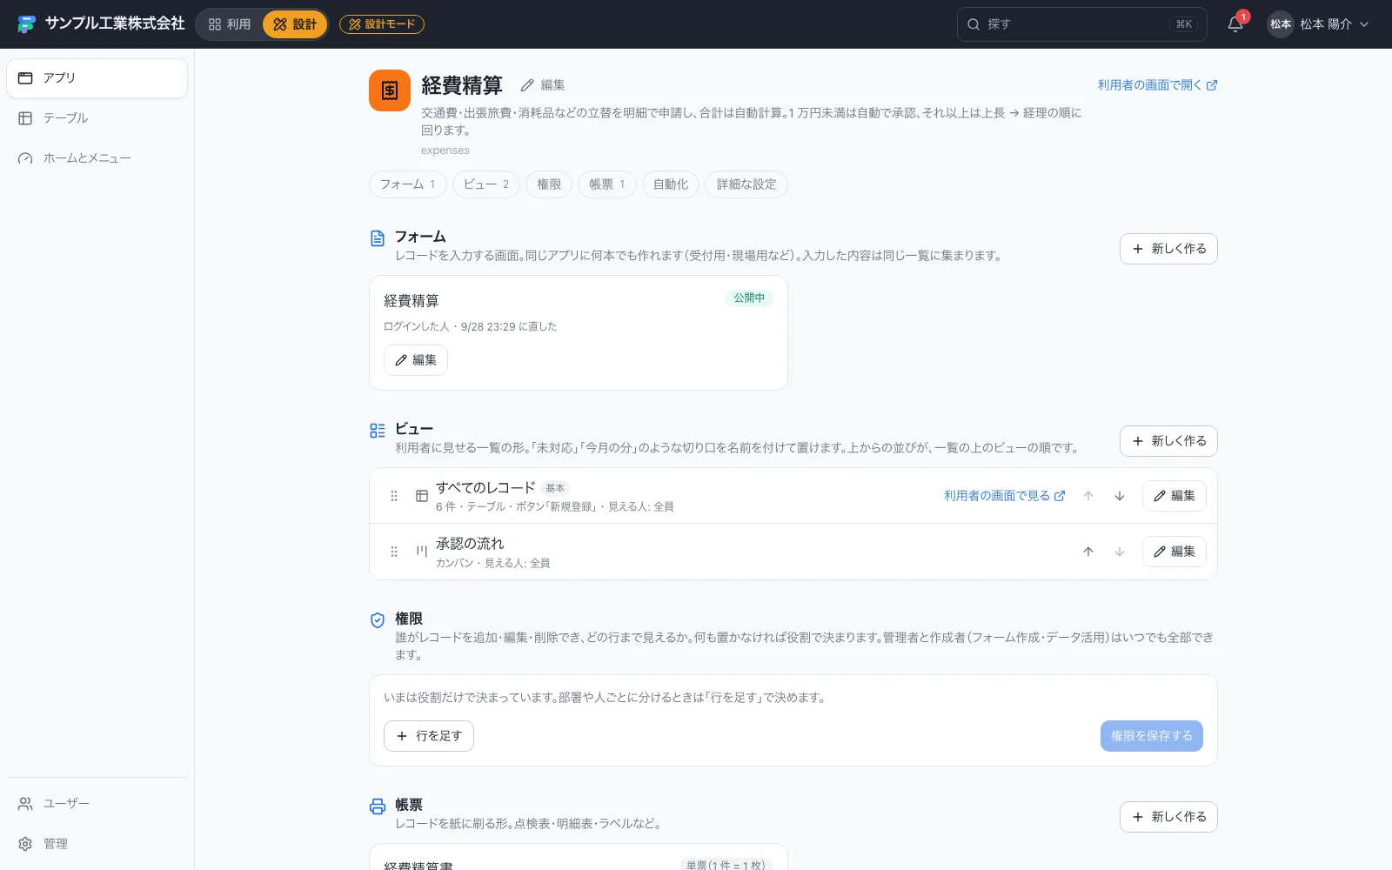Open テーブル in sidebar
This screenshot has width=1392, height=870.
click(x=97, y=118)
